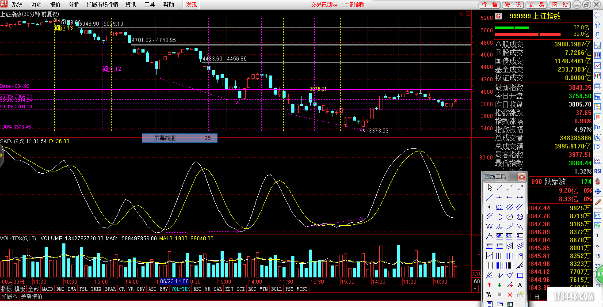Click the blue up arrow sidebar icon
The image size is (603, 307).
point(598,25)
